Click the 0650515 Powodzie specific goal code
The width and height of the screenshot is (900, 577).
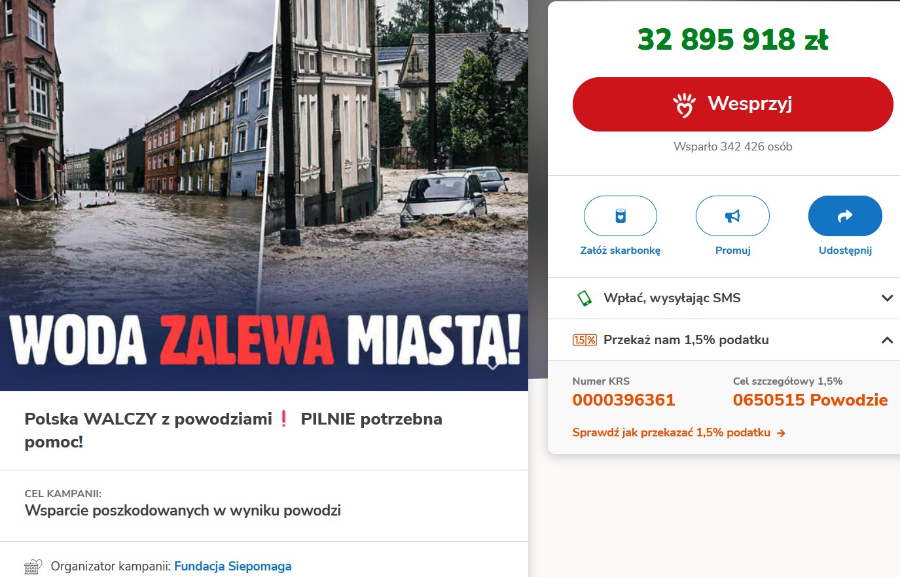(810, 400)
